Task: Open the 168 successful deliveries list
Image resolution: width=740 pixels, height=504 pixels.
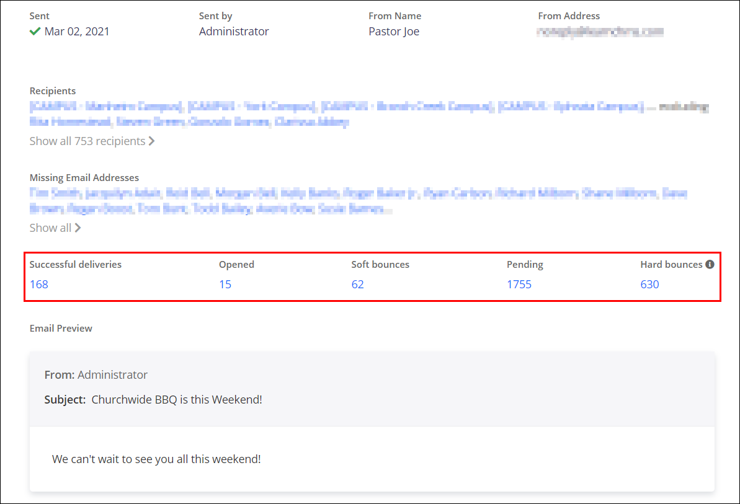Action: click(x=38, y=285)
